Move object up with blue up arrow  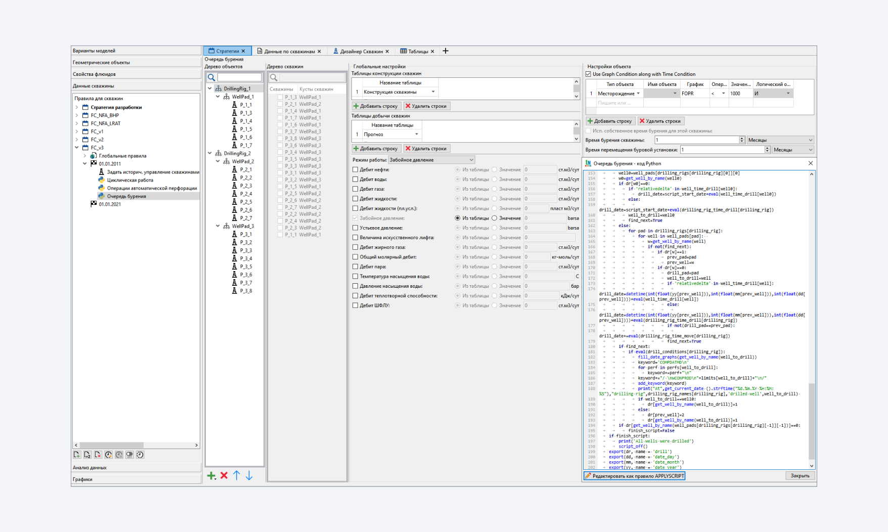[236, 475]
